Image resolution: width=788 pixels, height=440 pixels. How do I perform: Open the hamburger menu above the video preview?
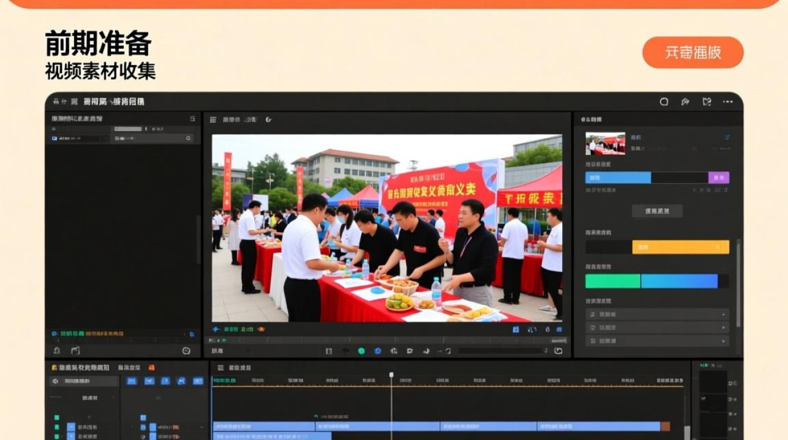coord(214,119)
